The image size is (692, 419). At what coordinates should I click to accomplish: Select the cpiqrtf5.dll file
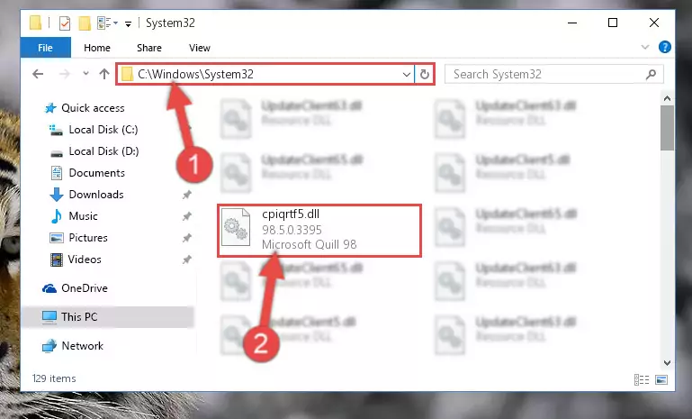point(319,231)
